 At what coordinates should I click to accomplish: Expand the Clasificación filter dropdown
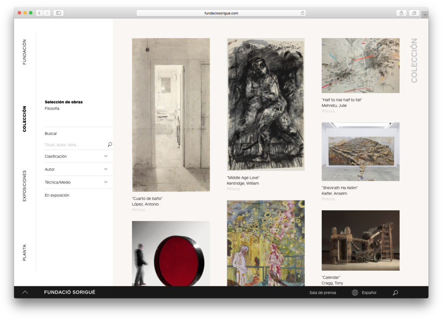click(x=106, y=156)
